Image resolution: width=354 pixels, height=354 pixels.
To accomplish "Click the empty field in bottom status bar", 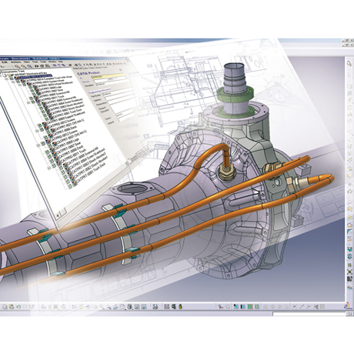I will [309, 314].
